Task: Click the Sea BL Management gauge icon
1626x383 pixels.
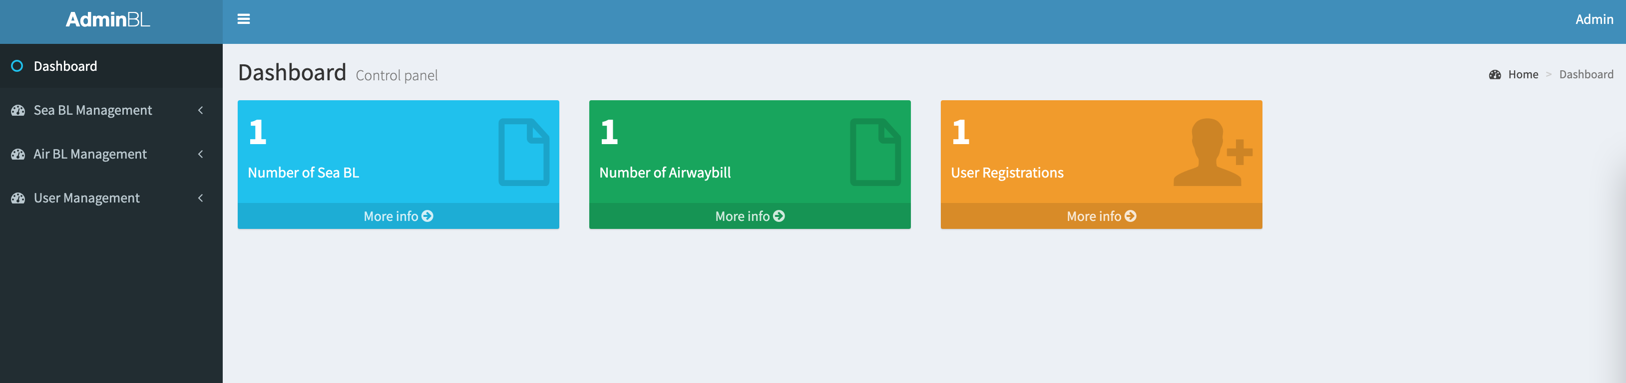Action: point(17,110)
